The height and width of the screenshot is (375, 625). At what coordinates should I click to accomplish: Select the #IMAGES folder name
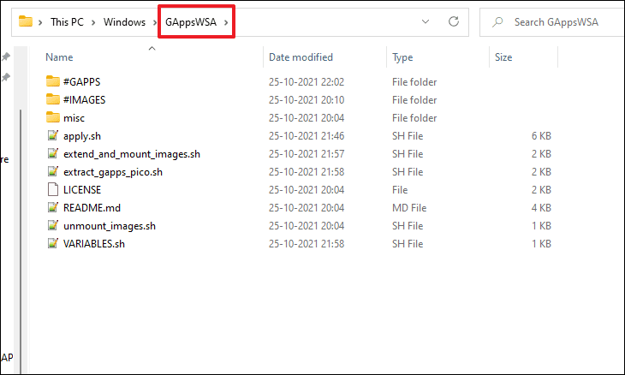click(x=84, y=99)
